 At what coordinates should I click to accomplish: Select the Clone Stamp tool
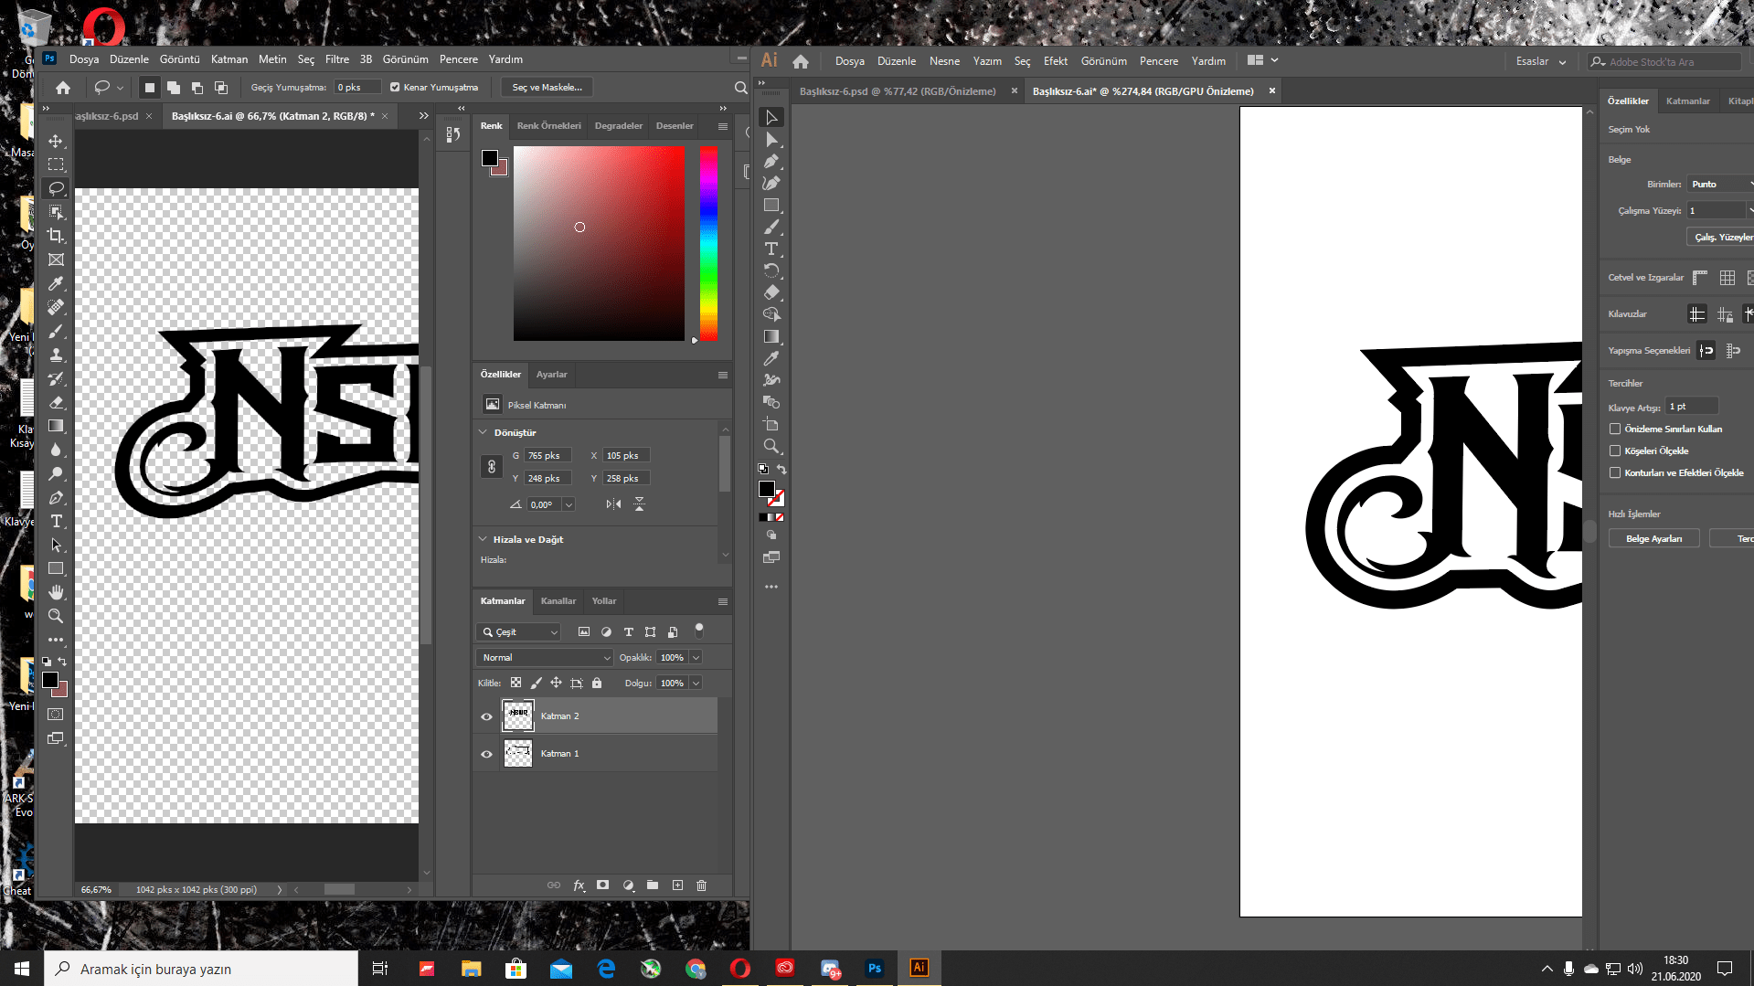(x=56, y=355)
